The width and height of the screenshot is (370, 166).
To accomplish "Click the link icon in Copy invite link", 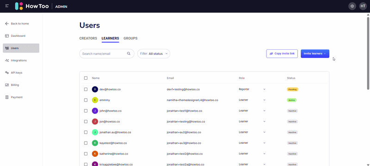I will (271, 53).
